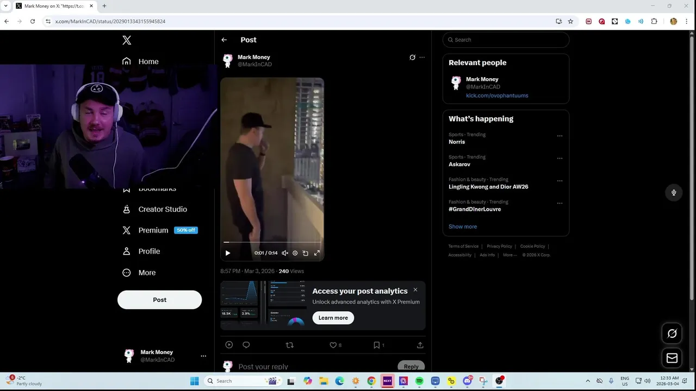
Task: Click Show more trends
Action: (x=463, y=226)
